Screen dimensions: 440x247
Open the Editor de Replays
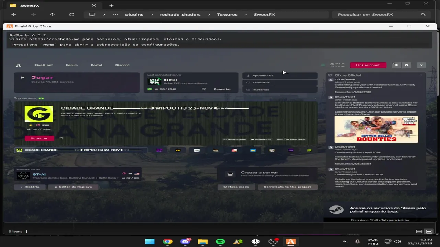pos(73,187)
